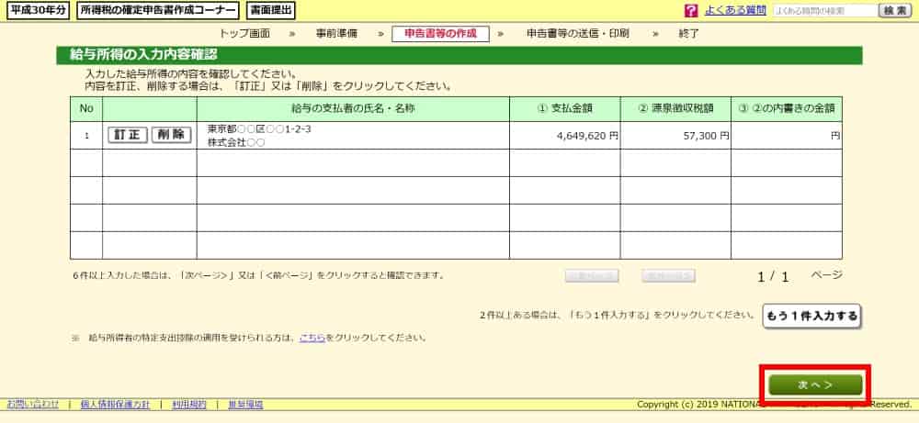
Task: Open the 推奨環境 footer link
Action: [244, 404]
